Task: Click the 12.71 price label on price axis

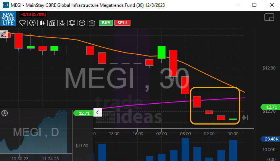Action: 270,107
